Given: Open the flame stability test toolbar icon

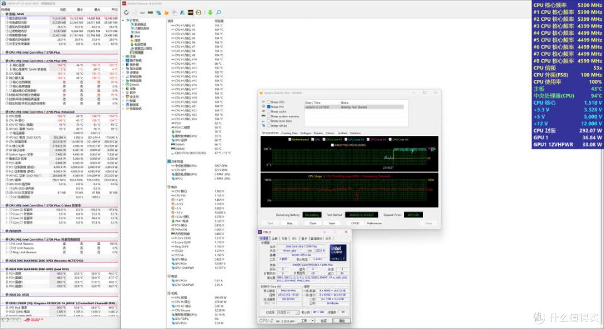Looking at the screenshot, I should 167,13.
